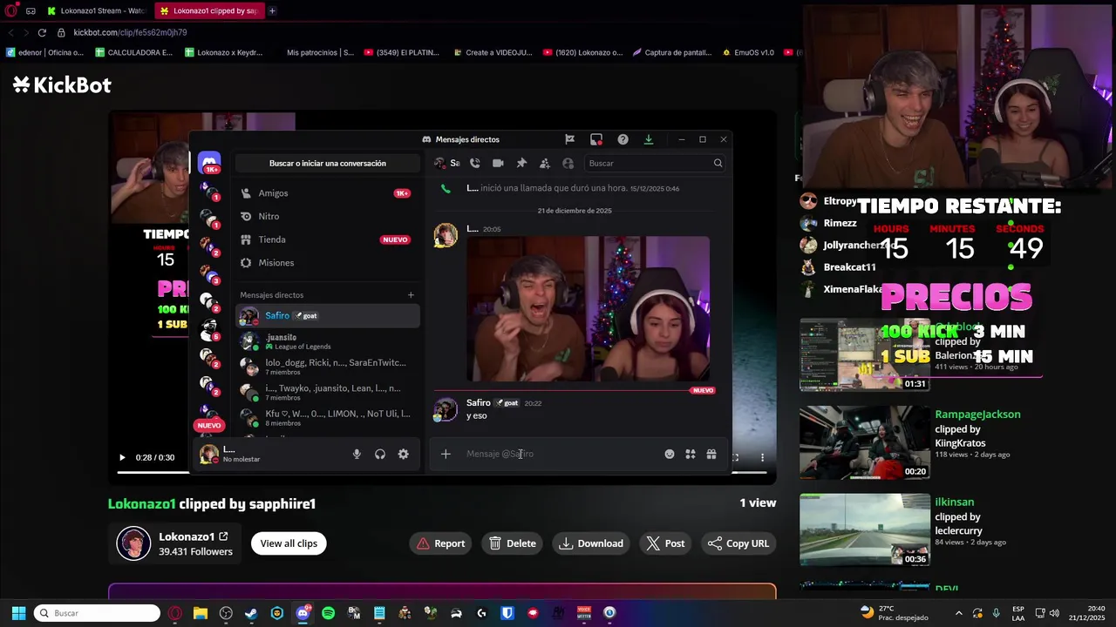Open volume control in system tray
Viewport: 1116px width, 627px height.
click(1054, 613)
